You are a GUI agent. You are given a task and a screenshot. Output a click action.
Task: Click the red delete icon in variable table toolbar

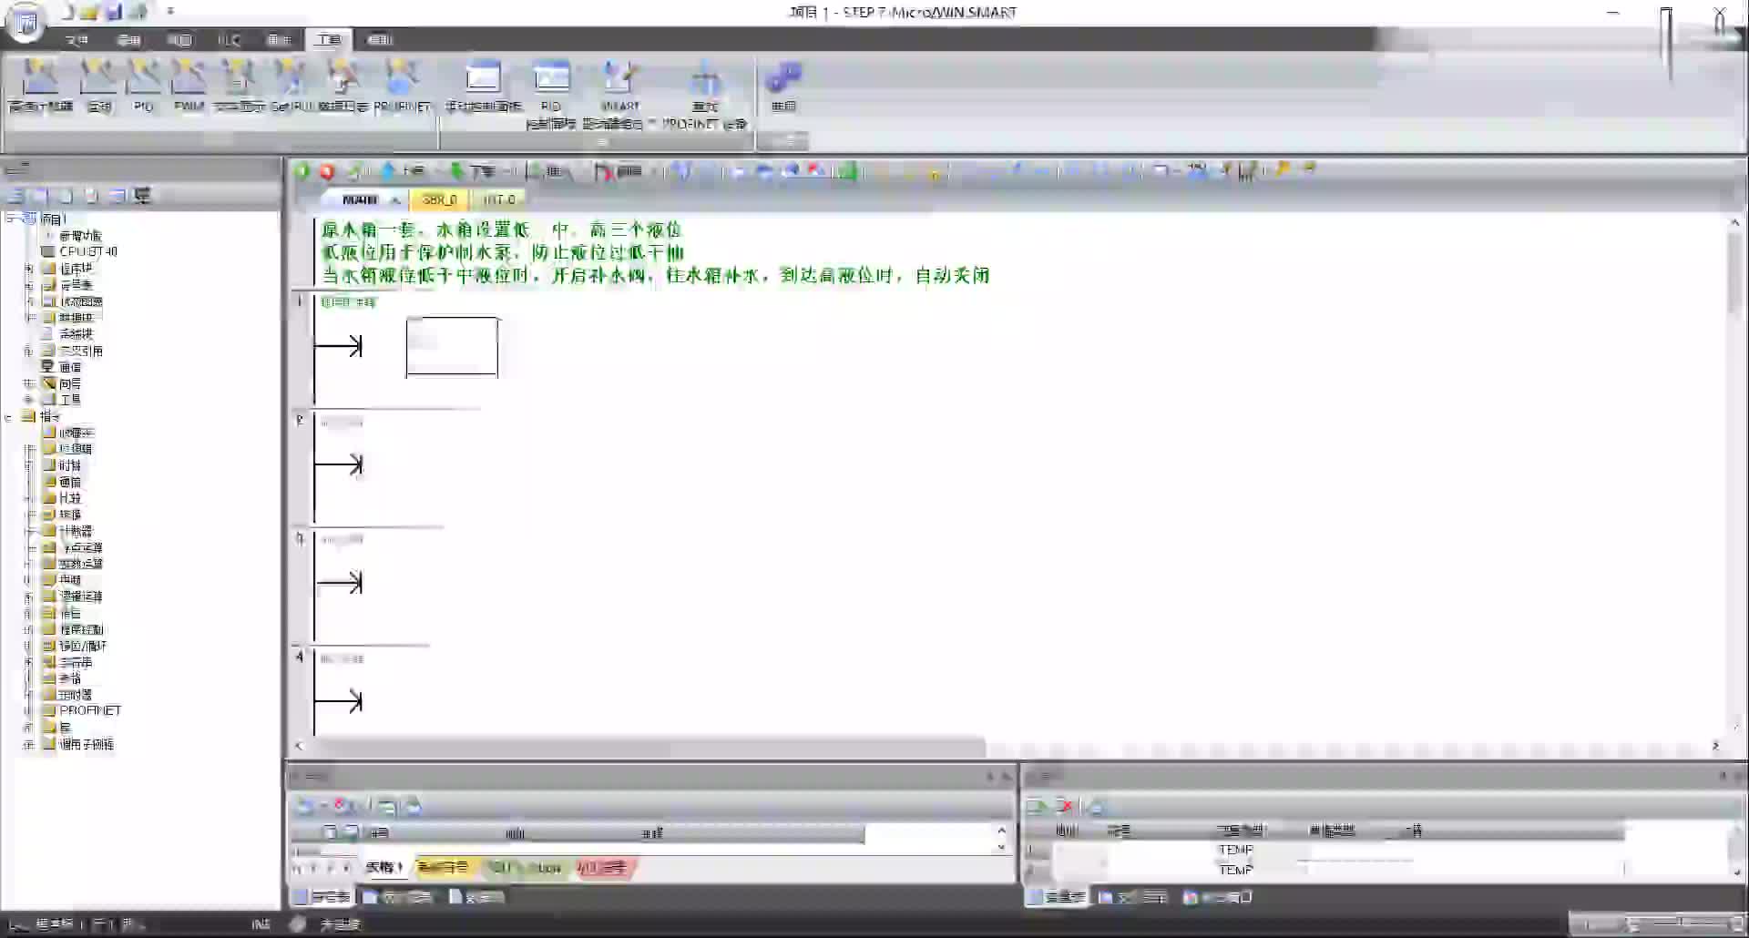(1064, 806)
